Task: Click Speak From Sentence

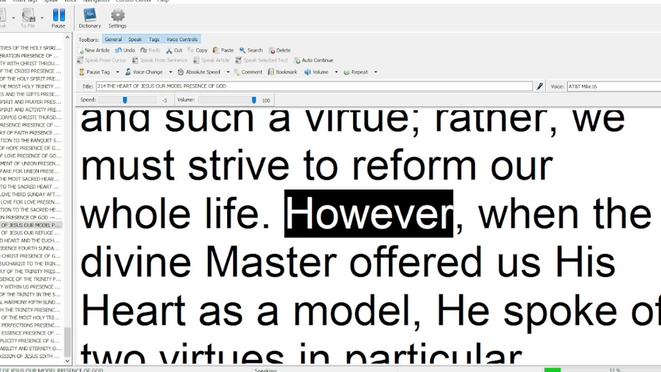Action: click(160, 60)
